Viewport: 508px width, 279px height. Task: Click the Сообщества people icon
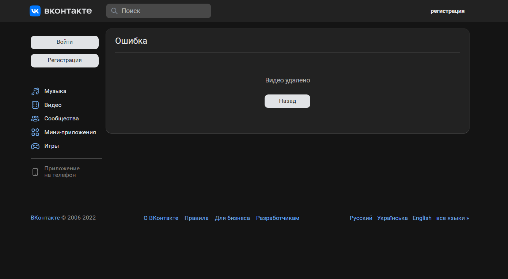35,119
